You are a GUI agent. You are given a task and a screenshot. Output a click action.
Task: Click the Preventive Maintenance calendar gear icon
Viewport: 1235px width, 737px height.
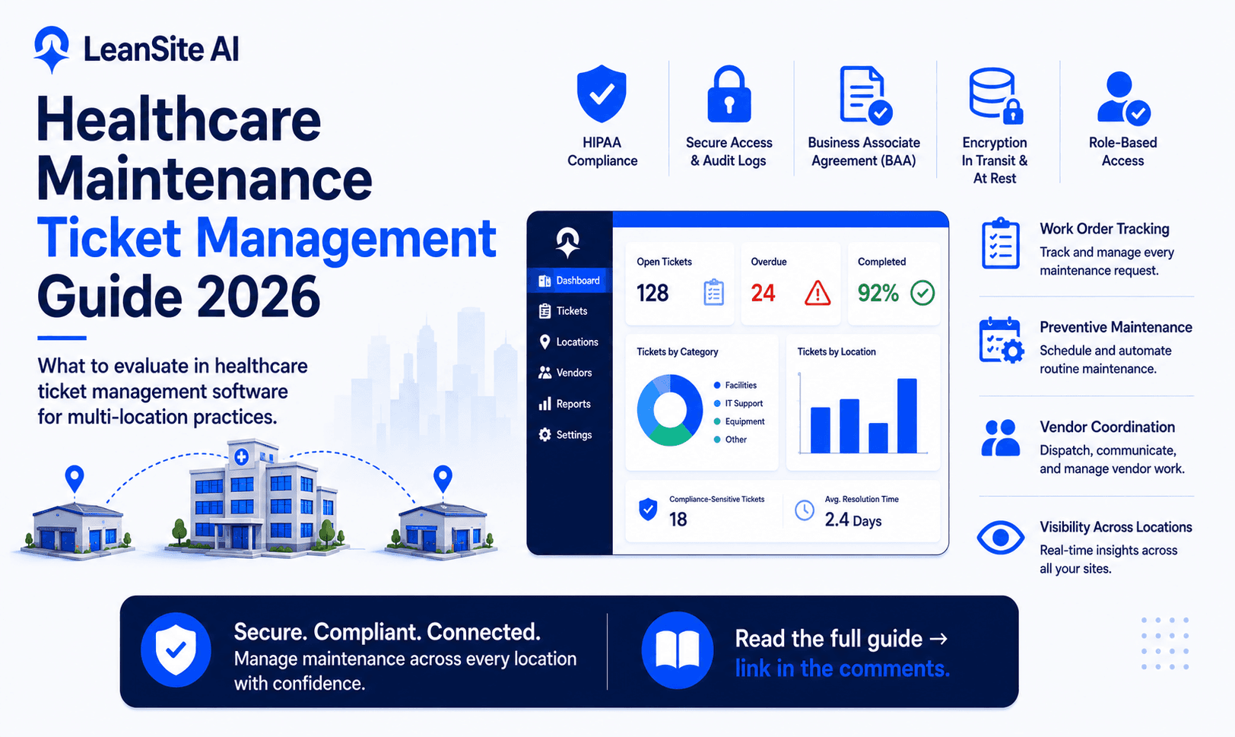pos(1002,339)
